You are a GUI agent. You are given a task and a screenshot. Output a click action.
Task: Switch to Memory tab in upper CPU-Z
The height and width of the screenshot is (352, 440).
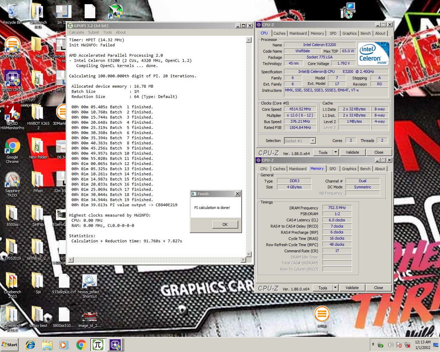click(317, 33)
